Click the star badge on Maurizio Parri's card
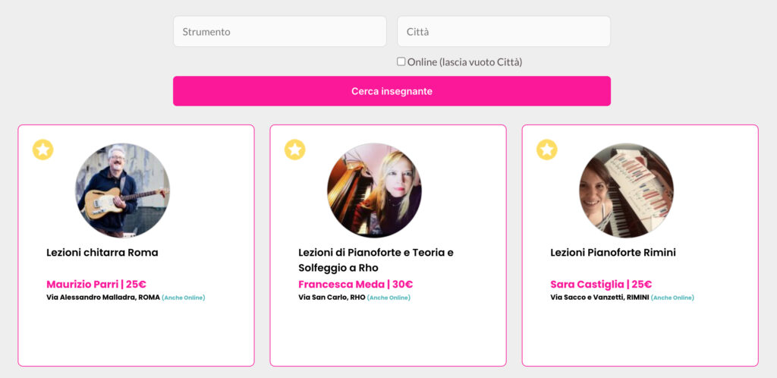The height and width of the screenshot is (378, 777). [x=43, y=150]
